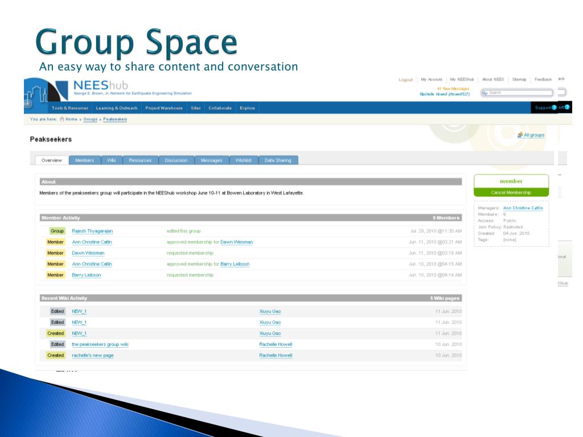This screenshot has width=583, height=437.
Task: Click the green member status label
Action: coord(511,182)
